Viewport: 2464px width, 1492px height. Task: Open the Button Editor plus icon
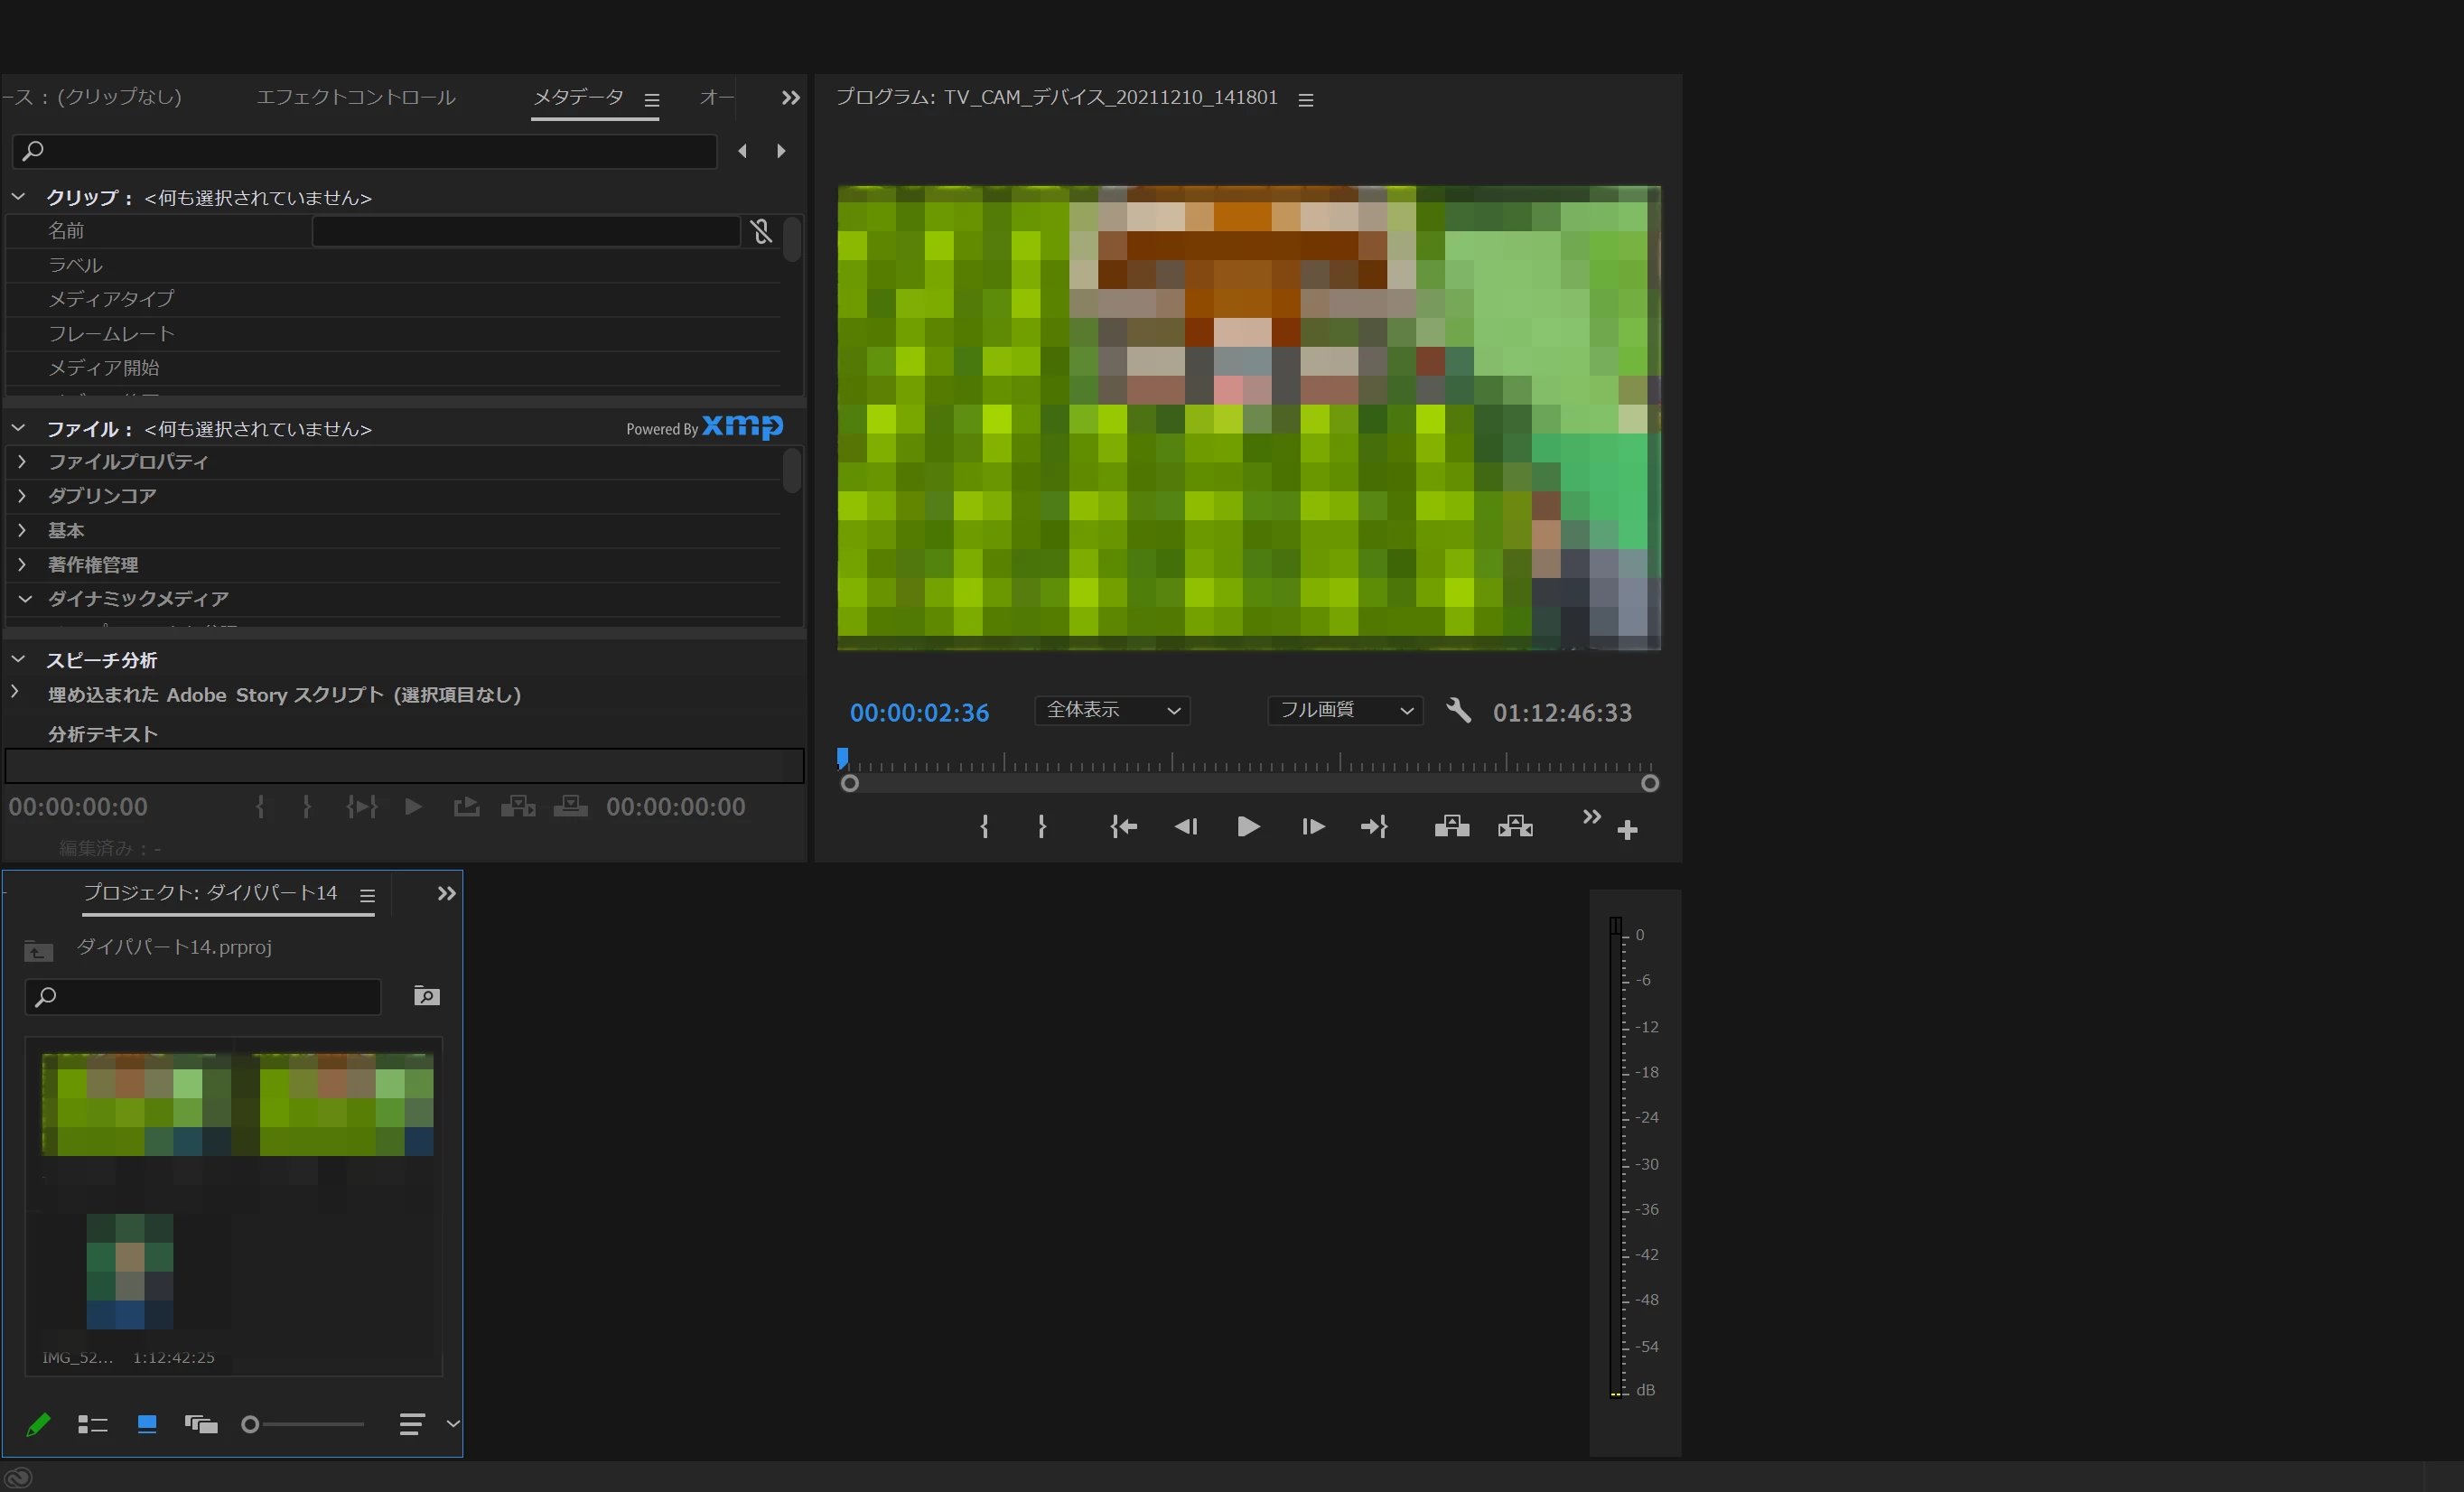click(x=1627, y=830)
